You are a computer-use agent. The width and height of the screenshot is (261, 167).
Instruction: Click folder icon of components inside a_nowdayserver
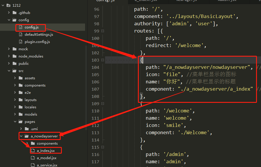pos(33,143)
